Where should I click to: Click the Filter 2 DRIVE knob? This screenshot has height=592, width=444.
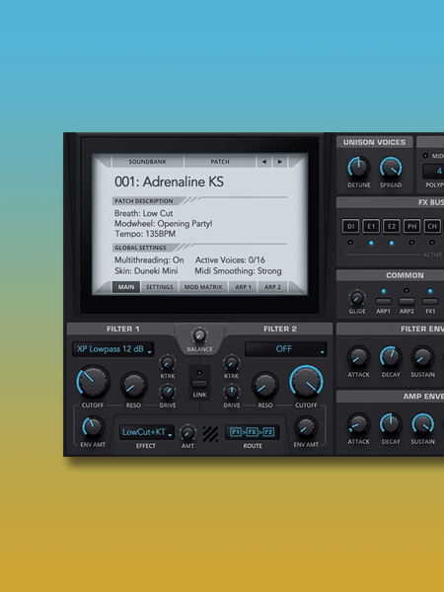[x=232, y=392]
